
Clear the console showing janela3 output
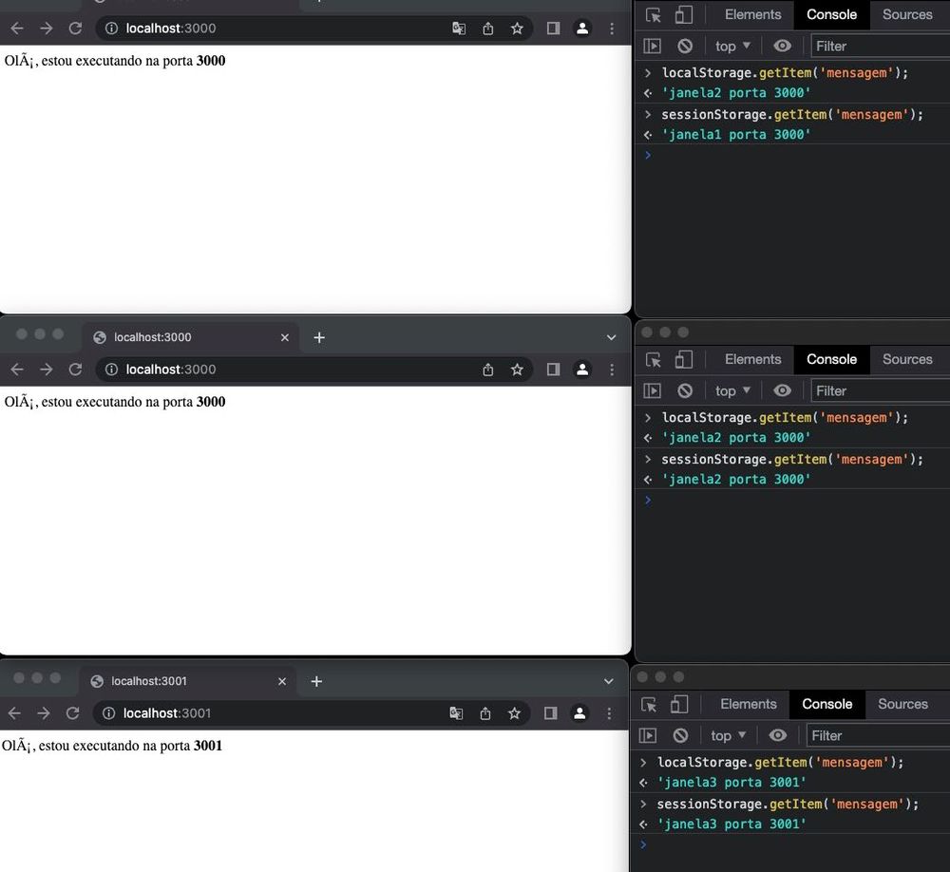coord(680,735)
